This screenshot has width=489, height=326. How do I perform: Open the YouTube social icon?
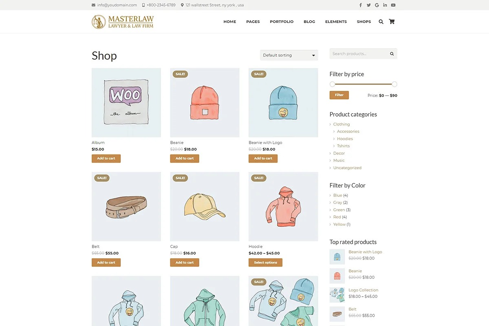pyautogui.click(x=393, y=5)
